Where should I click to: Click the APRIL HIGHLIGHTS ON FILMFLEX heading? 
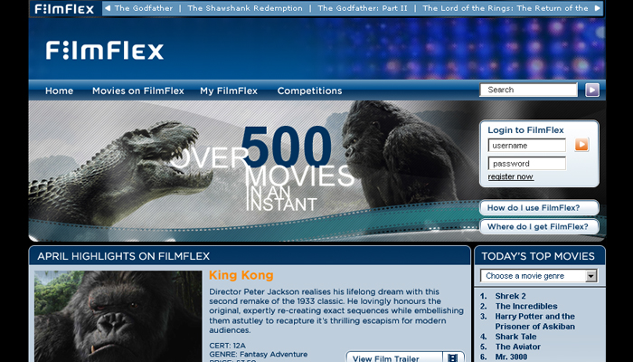coord(124,256)
